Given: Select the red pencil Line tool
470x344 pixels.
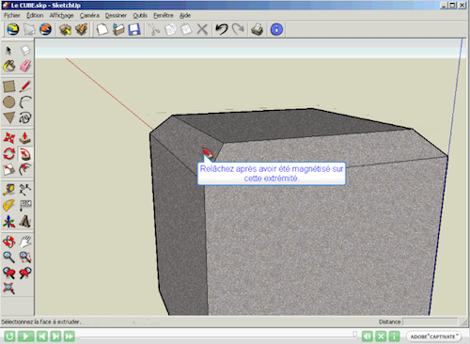Looking at the screenshot, I should click(x=25, y=86).
